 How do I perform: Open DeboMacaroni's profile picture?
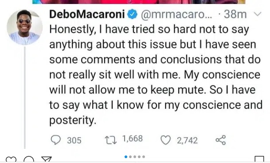click(25, 27)
